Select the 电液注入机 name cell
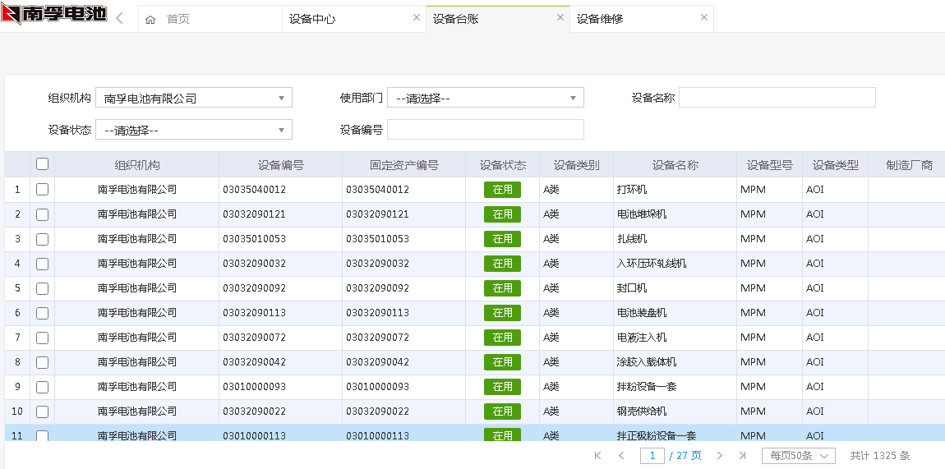 click(675, 338)
